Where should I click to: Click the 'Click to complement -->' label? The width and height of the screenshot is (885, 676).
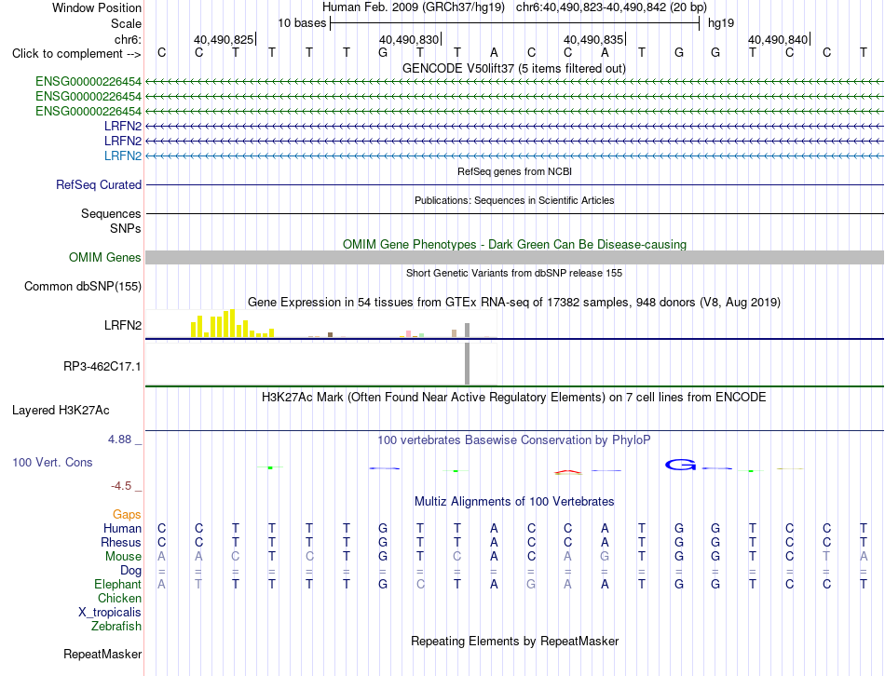coord(76,54)
